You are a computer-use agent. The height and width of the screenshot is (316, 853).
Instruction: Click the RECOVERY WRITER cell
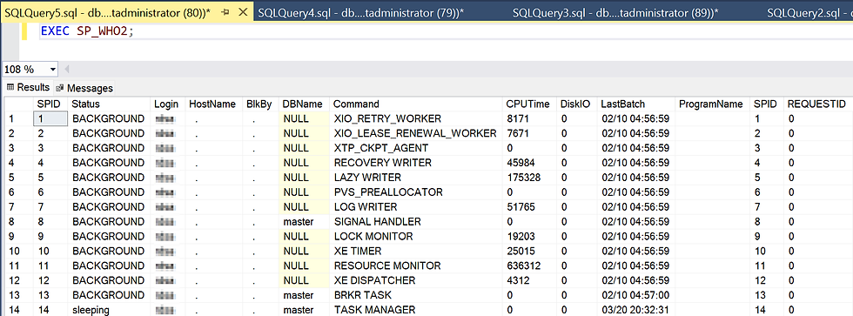tap(416, 163)
